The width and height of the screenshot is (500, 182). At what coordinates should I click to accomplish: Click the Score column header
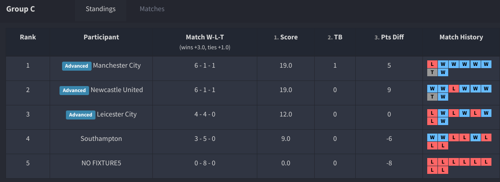coord(289,37)
